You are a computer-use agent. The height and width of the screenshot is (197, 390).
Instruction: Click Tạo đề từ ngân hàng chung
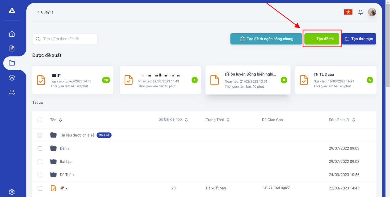click(266, 39)
